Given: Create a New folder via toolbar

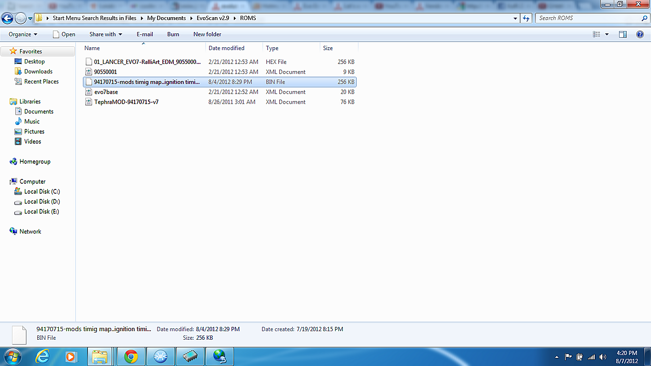Looking at the screenshot, I should [207, 34].
